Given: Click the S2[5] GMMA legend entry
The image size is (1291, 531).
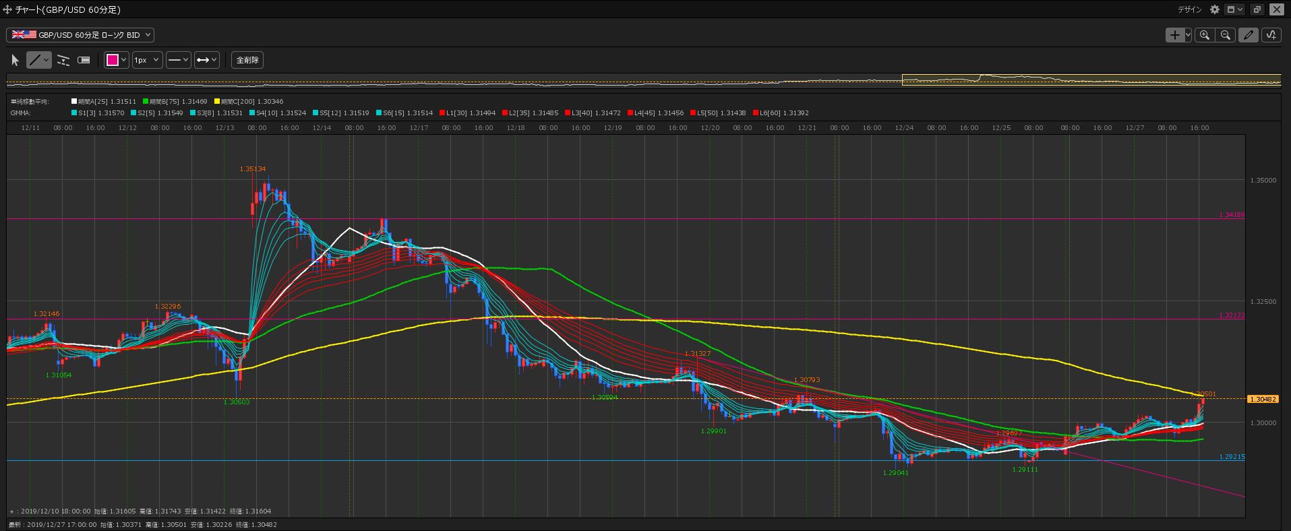Looking at the screenshot, I should 157,113.
